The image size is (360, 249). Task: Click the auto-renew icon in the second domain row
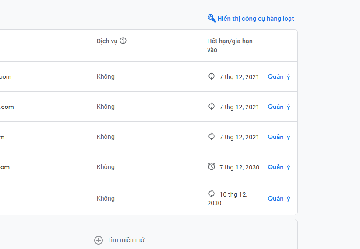click(212, 107)
